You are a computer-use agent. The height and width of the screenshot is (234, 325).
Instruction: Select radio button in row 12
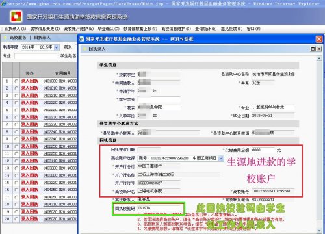coord(16,161)
